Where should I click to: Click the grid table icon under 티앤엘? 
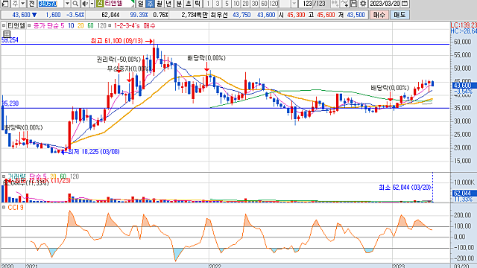7,33
